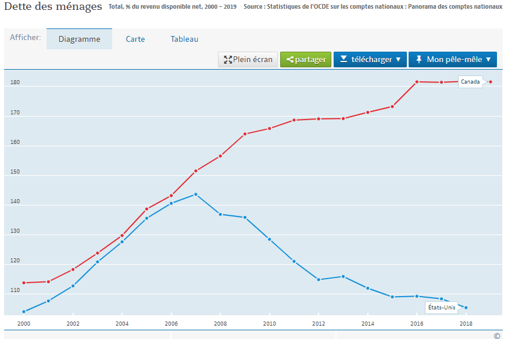
Task: Click Canada's 2016 red data point
Action: (x=417, y=82)
